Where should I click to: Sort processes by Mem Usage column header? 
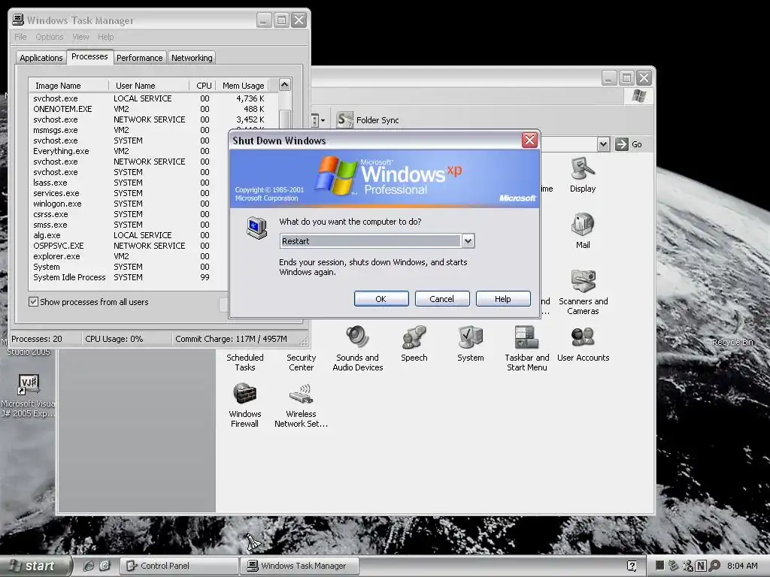(243, 86)
